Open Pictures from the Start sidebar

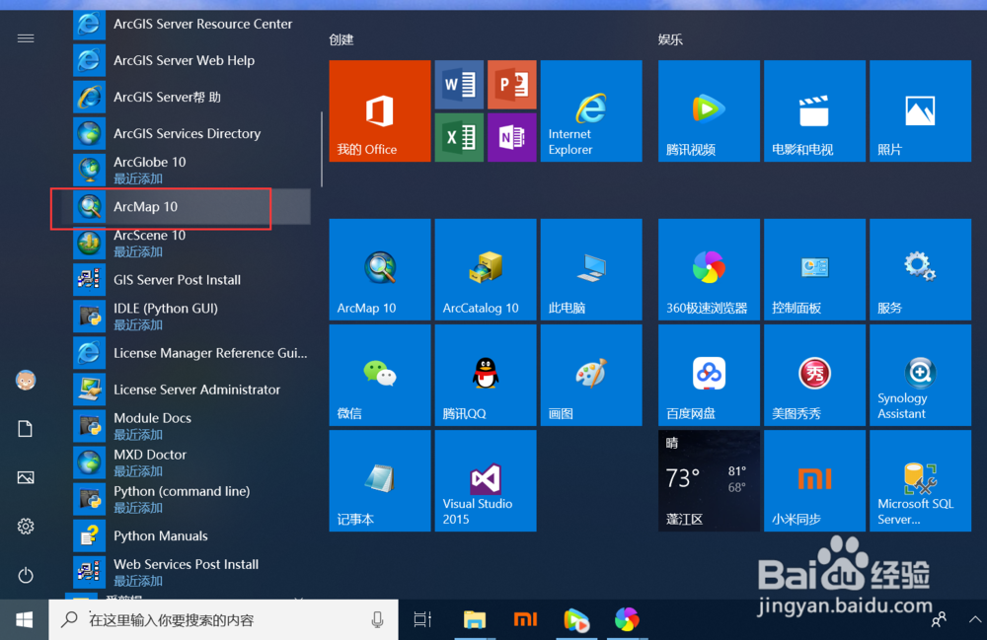26,478
